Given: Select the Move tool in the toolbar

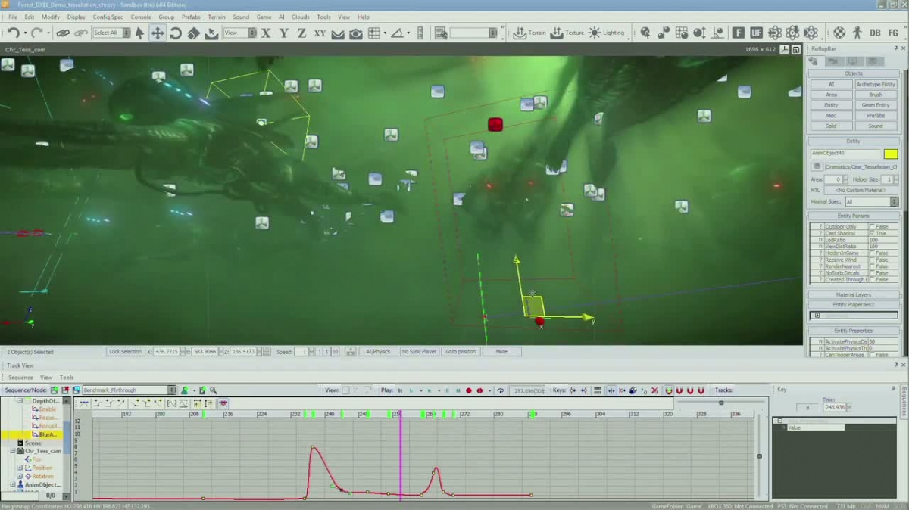Looking at the screenshot, I should pos(158,33).
